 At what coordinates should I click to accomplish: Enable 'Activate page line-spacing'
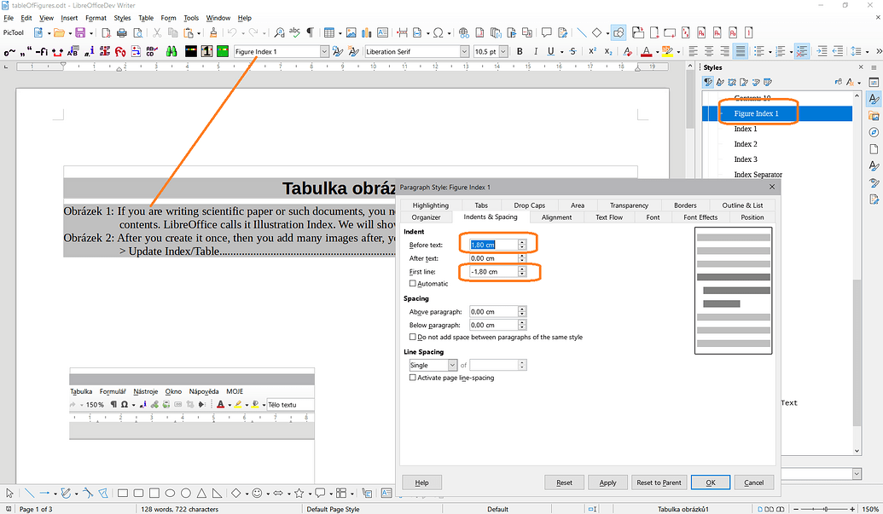(x=413, y=377)
